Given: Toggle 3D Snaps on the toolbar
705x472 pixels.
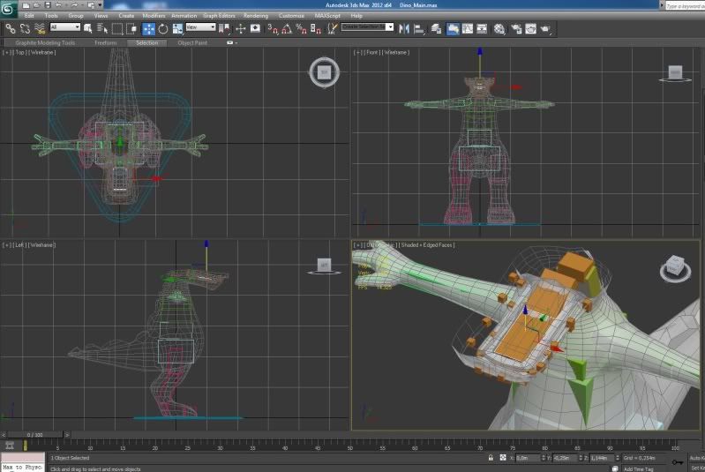Looking at the screenshot, I should point(273,28).
